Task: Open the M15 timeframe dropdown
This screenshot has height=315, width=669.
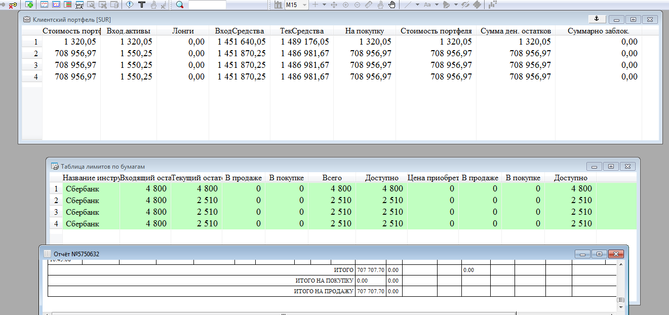Action: 304,5
